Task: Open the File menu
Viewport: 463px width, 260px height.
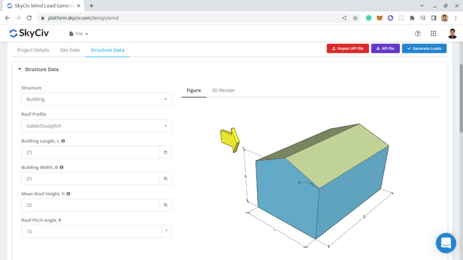Action: [x=79, y=34]
